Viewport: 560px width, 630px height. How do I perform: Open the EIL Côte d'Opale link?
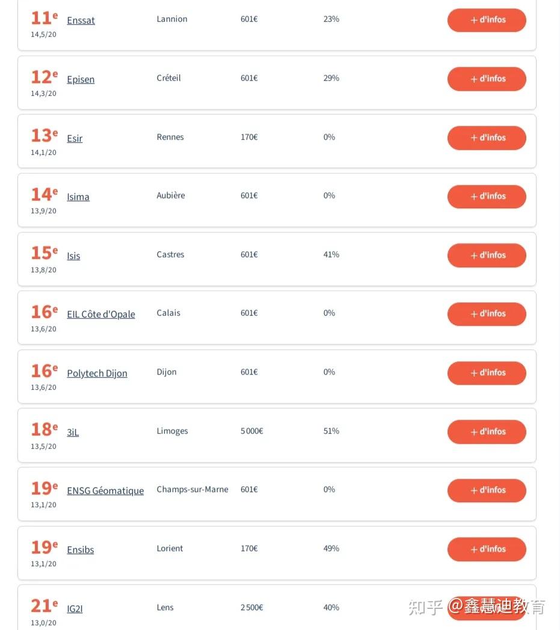point(101,314)
